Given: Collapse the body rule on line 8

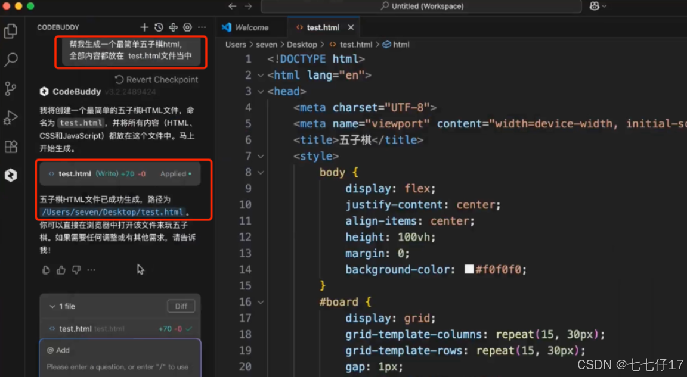Looking at the screenshot, I should tap(261, 172).
